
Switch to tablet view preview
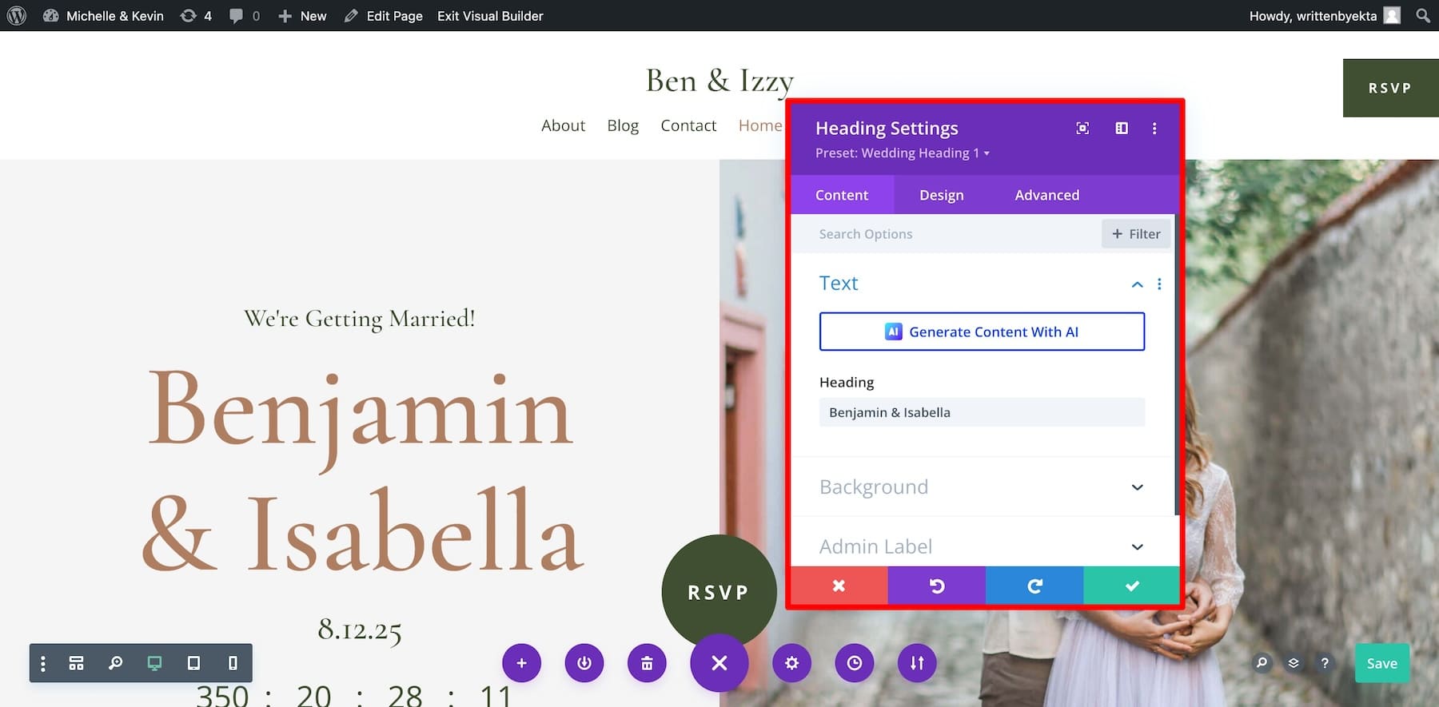193,663
